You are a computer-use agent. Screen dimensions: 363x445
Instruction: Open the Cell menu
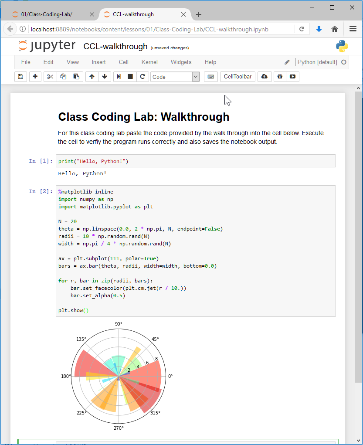pos(124,62)
